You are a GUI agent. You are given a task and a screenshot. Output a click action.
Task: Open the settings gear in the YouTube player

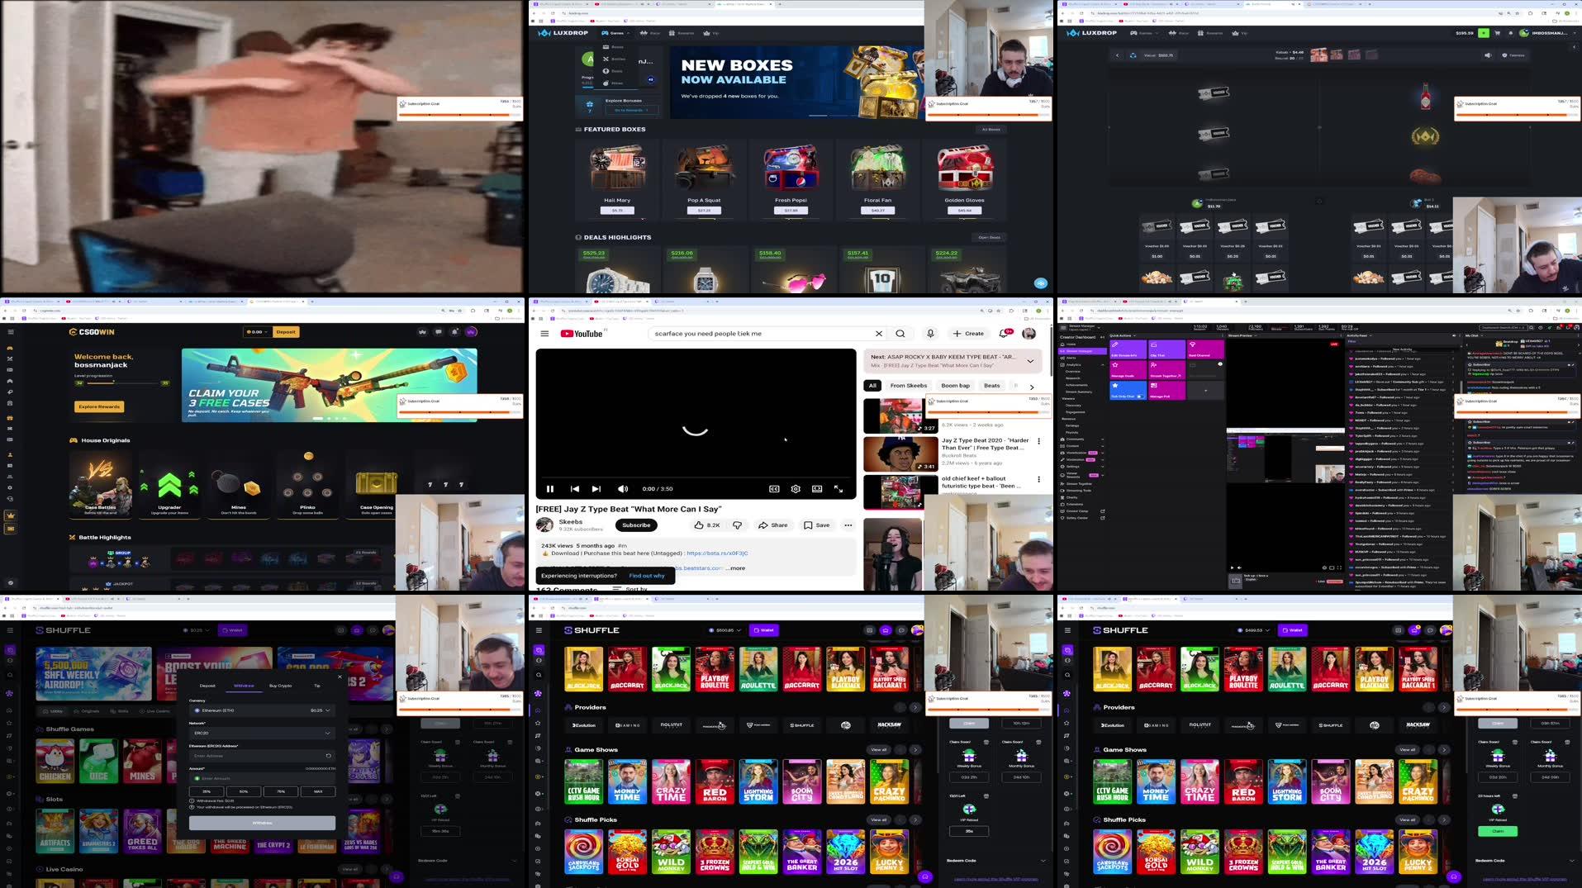[795, 489]
